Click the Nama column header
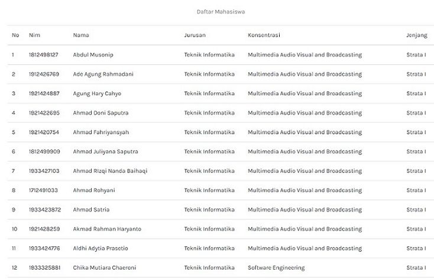This screenshot has height=279, width=434. click(x=81, y=35)
